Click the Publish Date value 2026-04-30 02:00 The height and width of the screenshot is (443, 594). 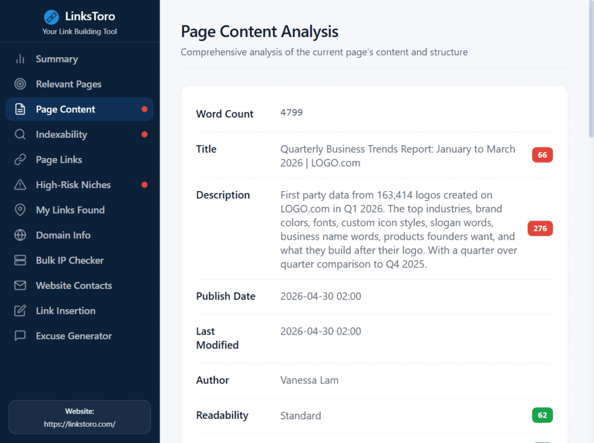[320, 296]
